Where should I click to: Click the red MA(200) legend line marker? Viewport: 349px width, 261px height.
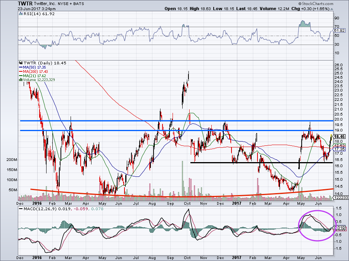(21, 72)
